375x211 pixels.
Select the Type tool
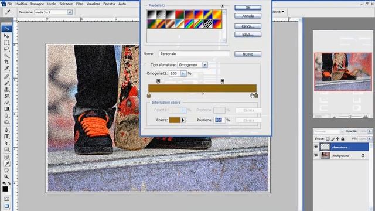[x=6, y=137]
